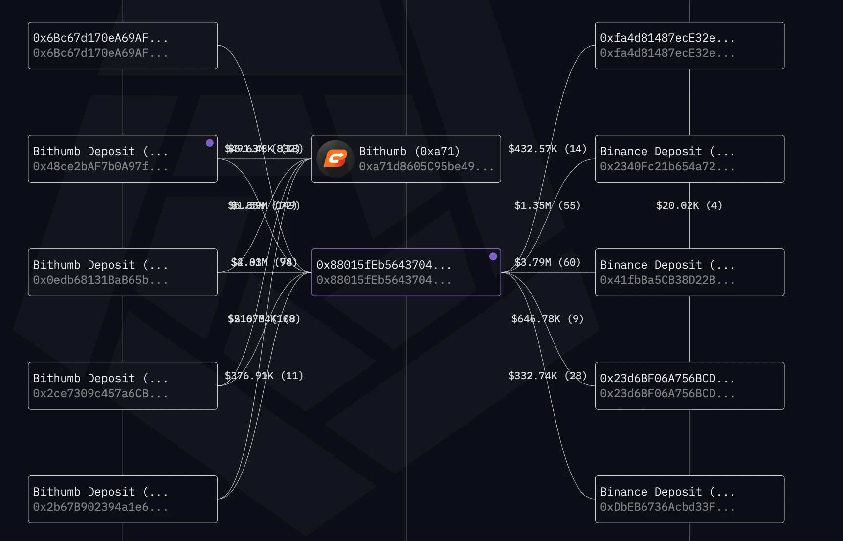Viewport: 843px width, 541px height.
Task: Open the $376.91K (11) transfer label
Action: point(264,376)
